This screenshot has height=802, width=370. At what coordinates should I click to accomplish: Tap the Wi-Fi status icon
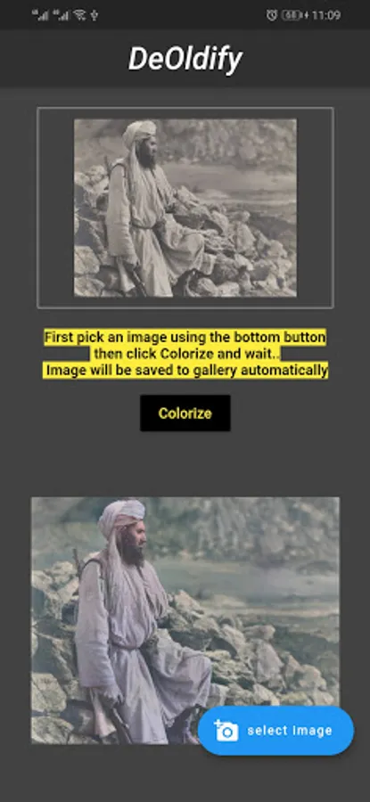(x=79, y=15)
